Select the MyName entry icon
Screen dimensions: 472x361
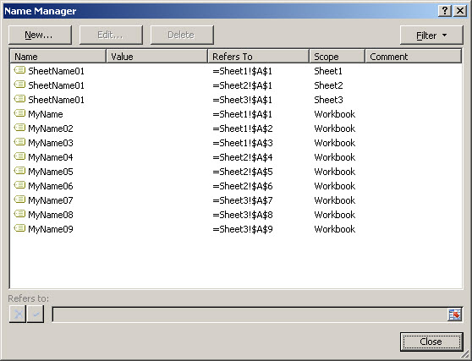click(x=19, y=114)
